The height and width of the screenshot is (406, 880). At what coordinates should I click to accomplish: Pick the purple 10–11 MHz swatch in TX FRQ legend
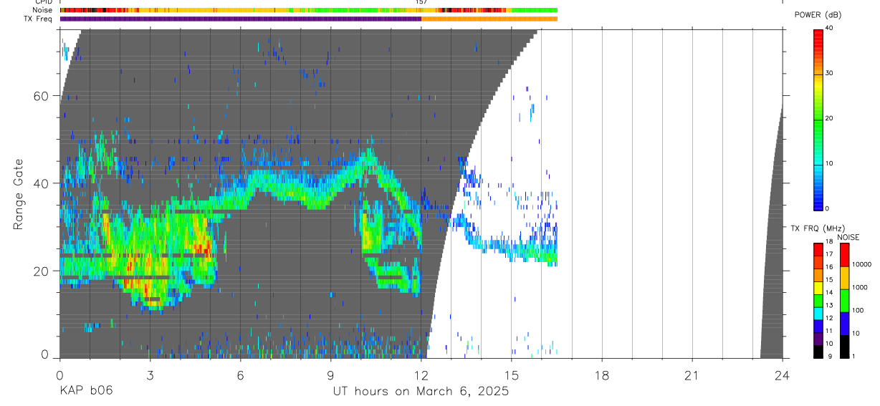[818, 339]
